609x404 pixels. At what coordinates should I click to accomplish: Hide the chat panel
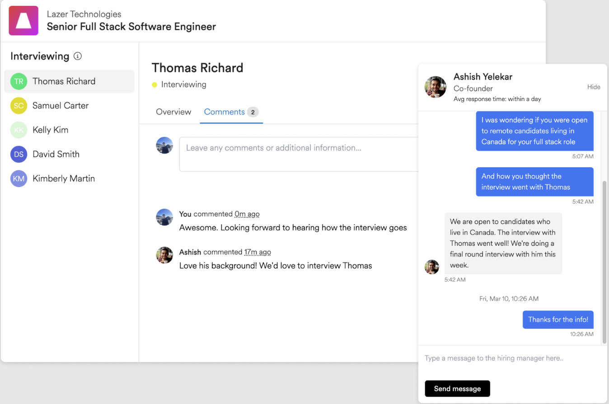click(x=594, y=87)
